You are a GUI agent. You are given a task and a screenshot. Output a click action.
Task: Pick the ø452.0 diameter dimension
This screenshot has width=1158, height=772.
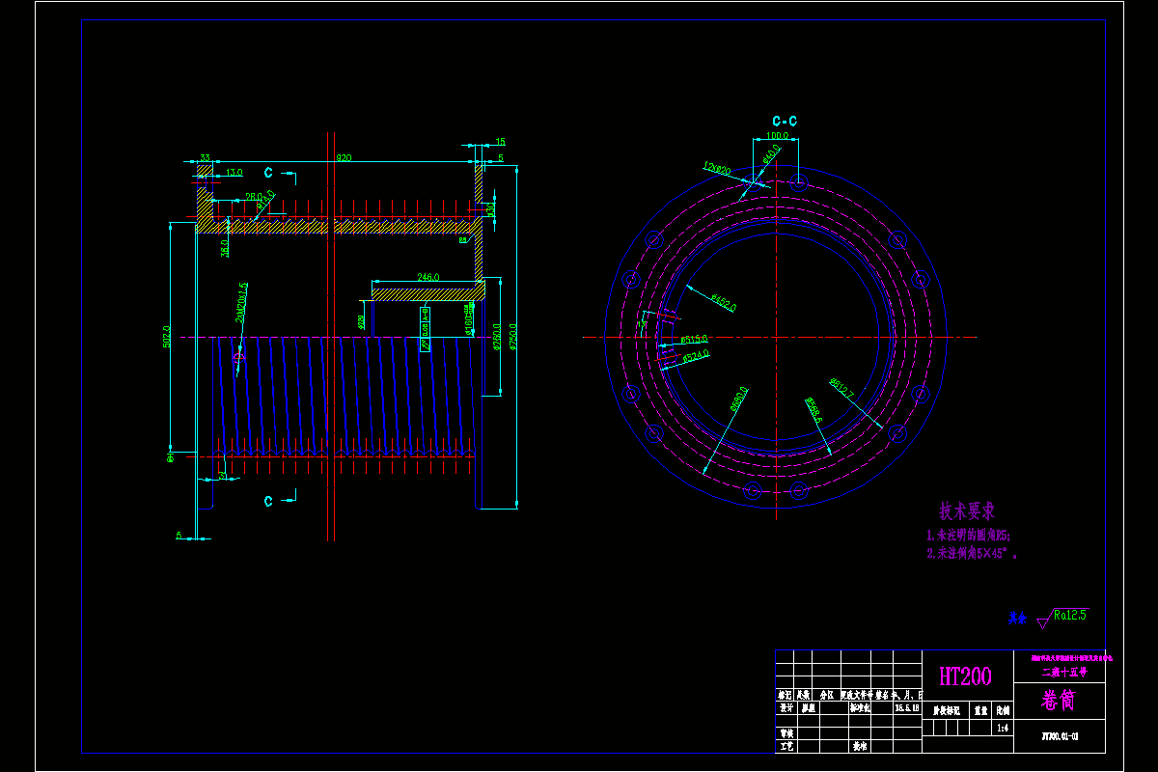point(723,303)
